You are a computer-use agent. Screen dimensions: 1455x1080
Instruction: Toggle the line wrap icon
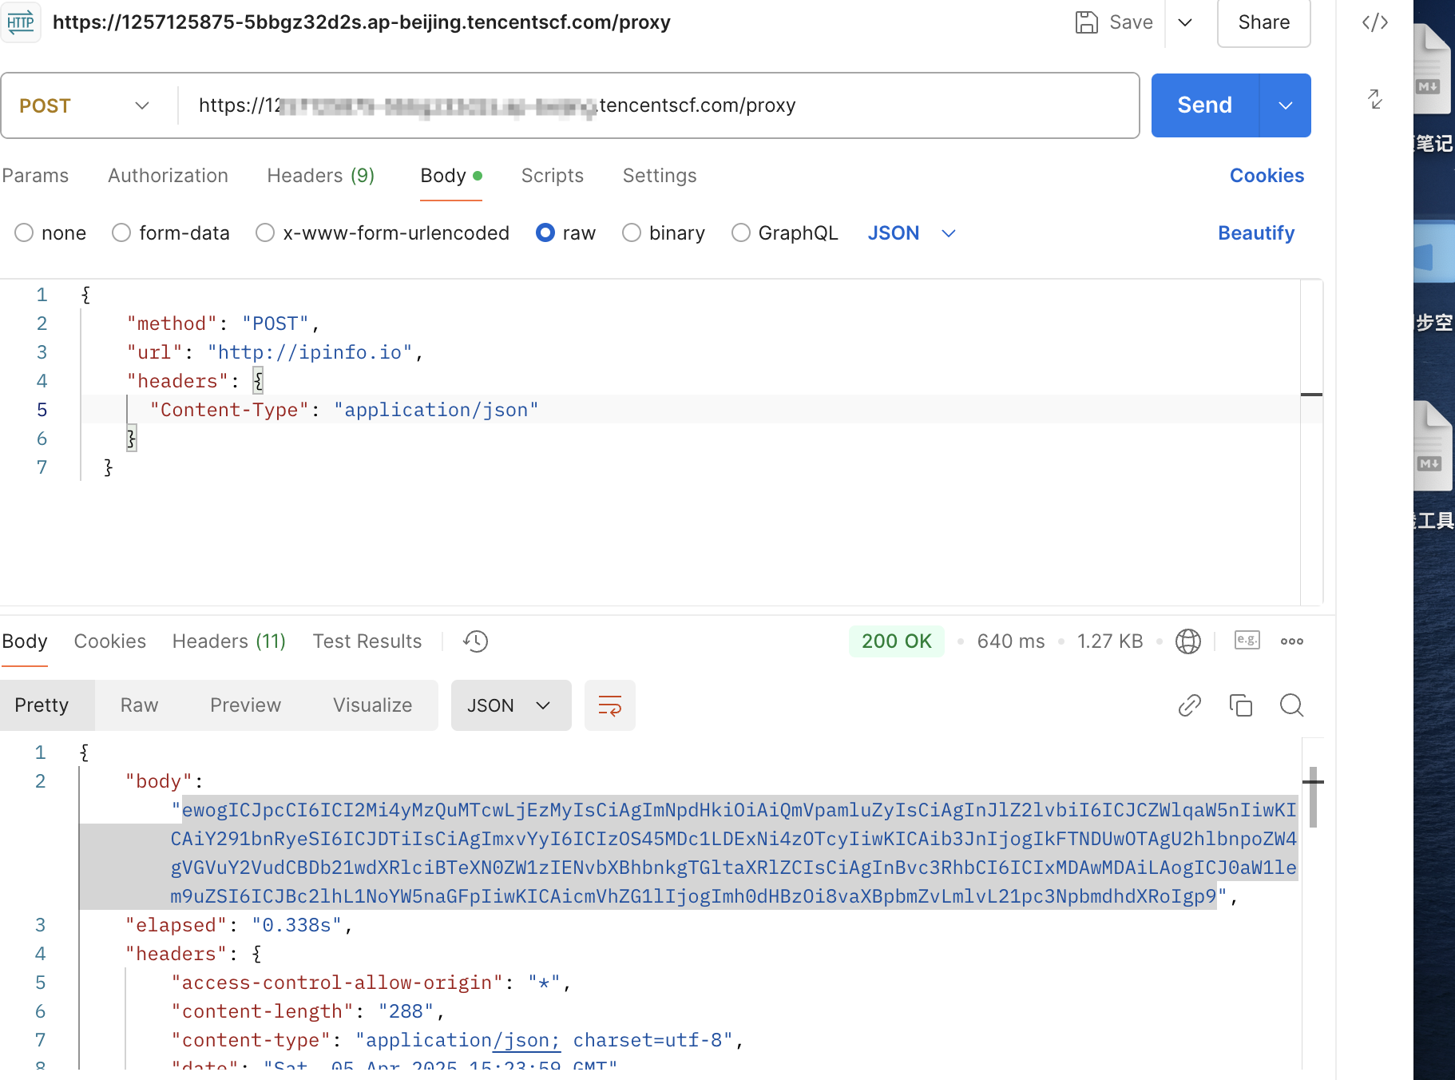pos(609,705)
